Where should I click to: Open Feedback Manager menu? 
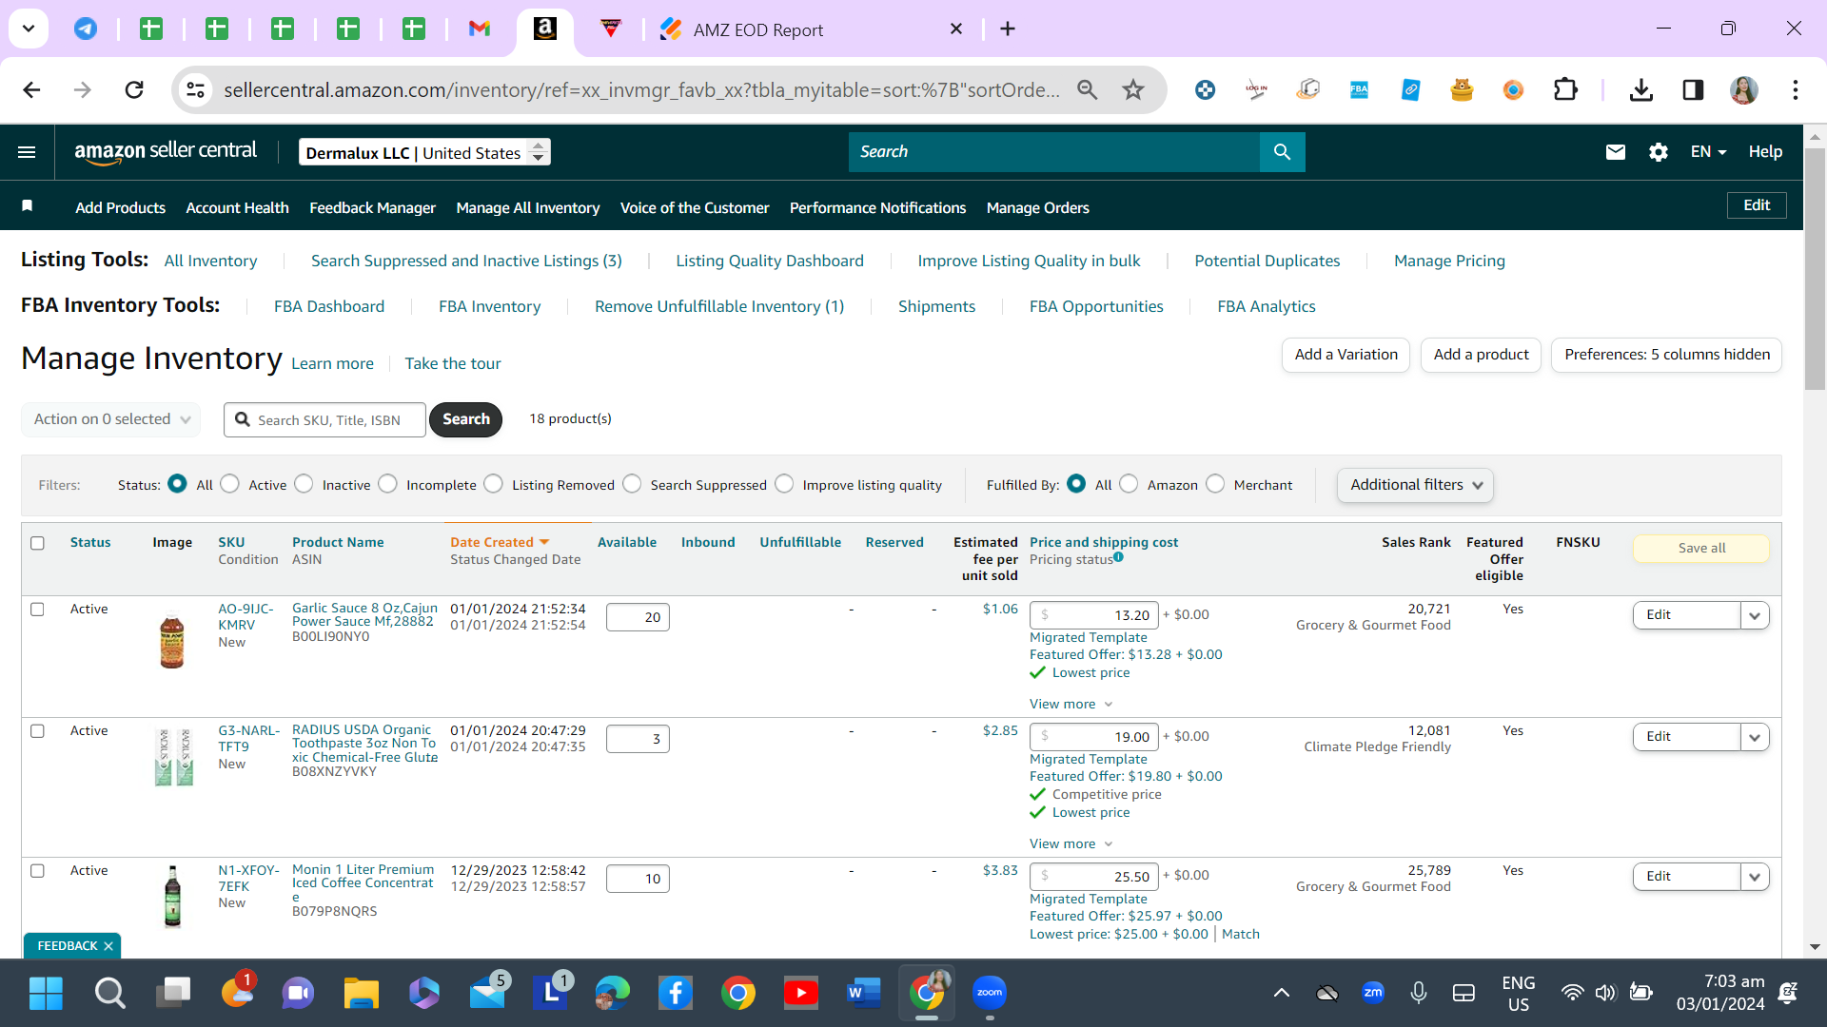(x=372, y=207)
